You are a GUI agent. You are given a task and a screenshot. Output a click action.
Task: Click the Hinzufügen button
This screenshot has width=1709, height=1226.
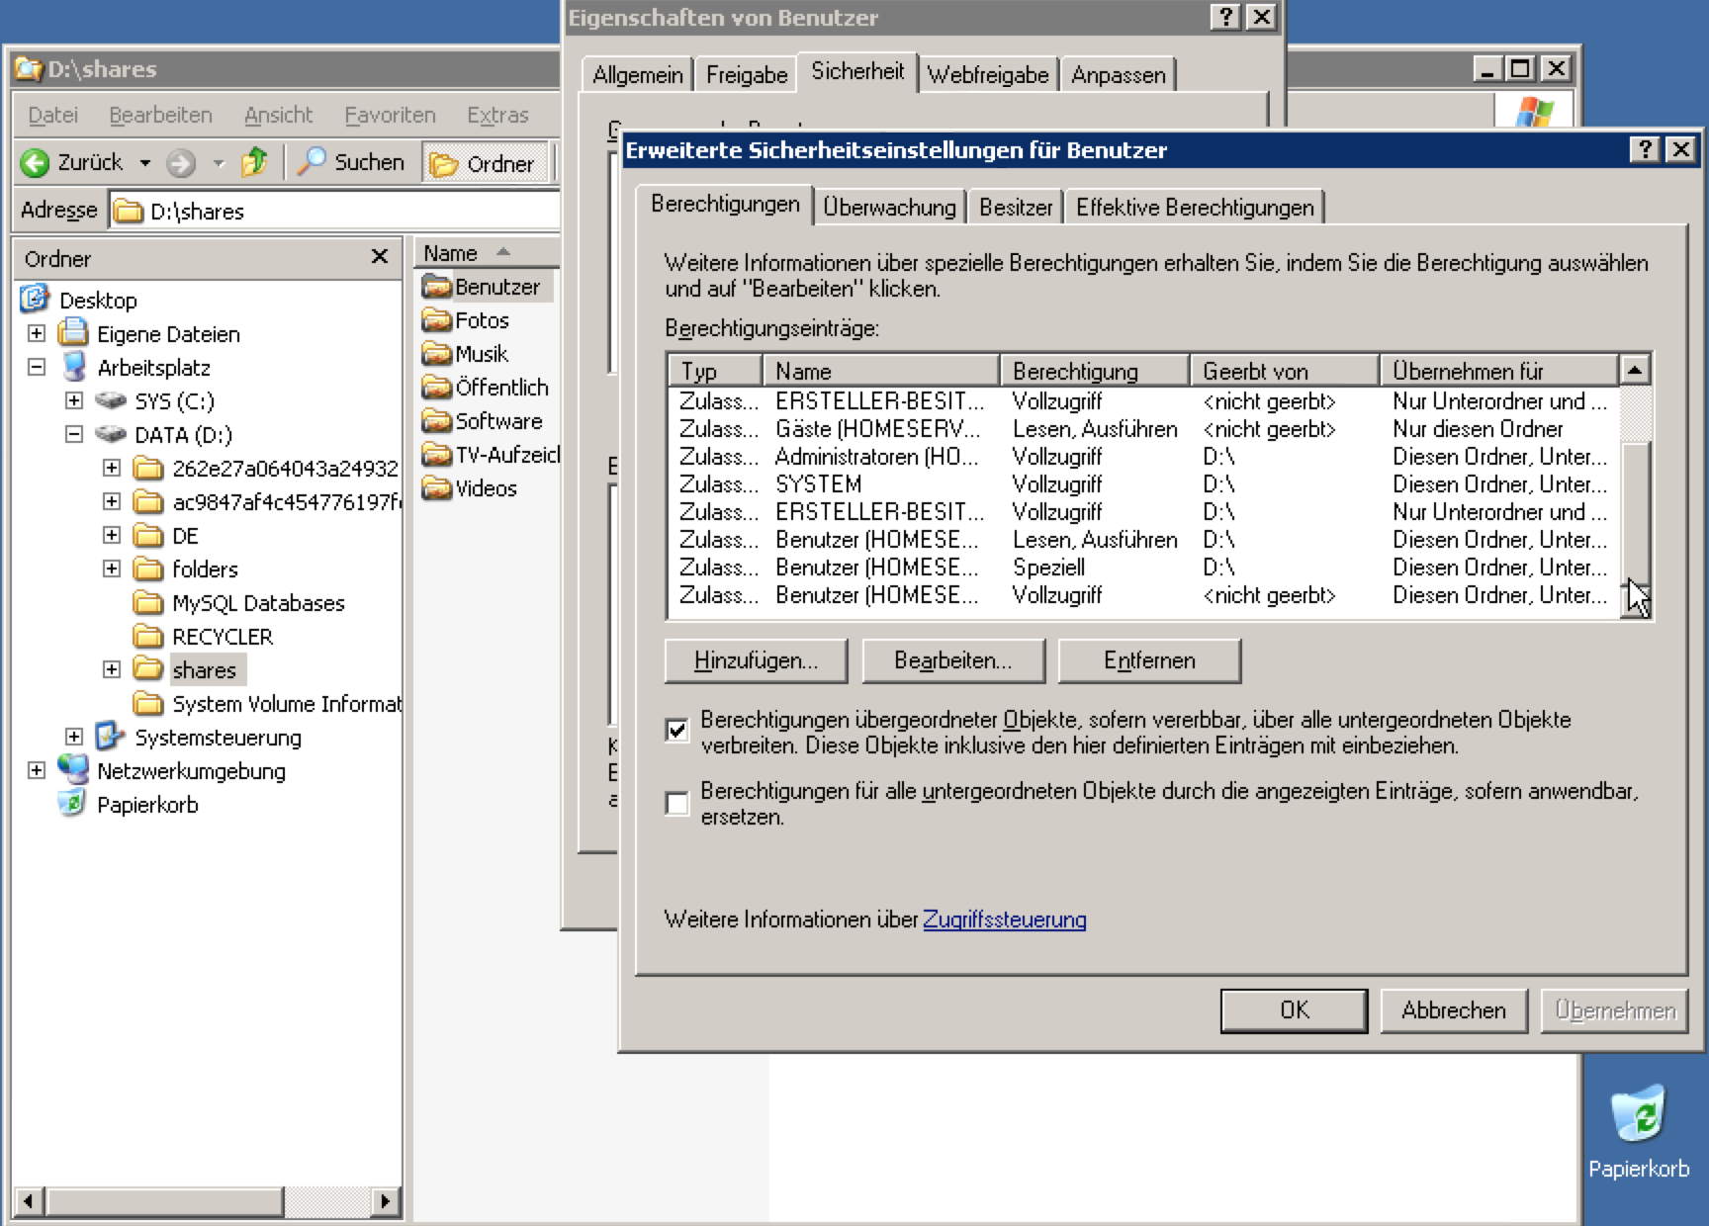(x=756, y=660)
